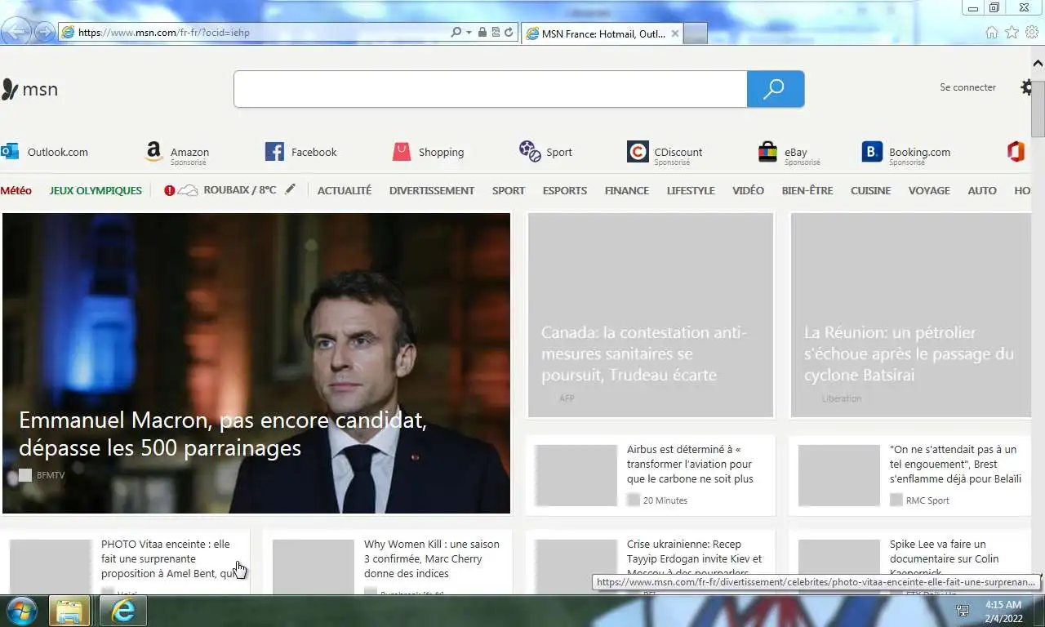Open the SPORT navigation menu item
This screenshot has width=1045, height=627.
(x=509, y=190)
